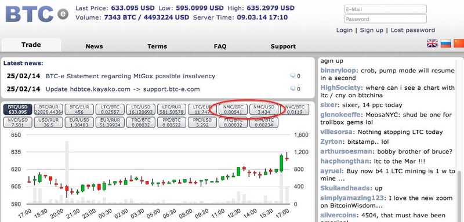Select the BTC/RUR pair button

(49, 110)
